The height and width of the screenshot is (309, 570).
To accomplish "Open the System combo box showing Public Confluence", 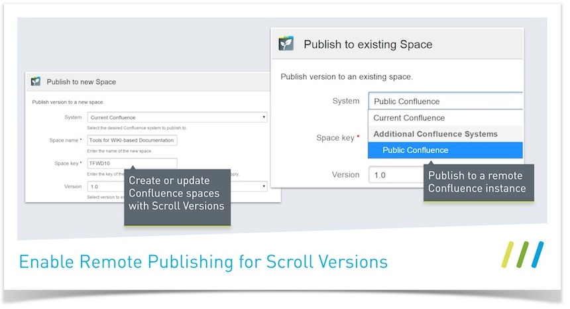I will 445,101.
